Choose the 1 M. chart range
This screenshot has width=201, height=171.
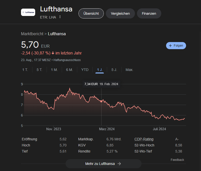click(54, 70)
